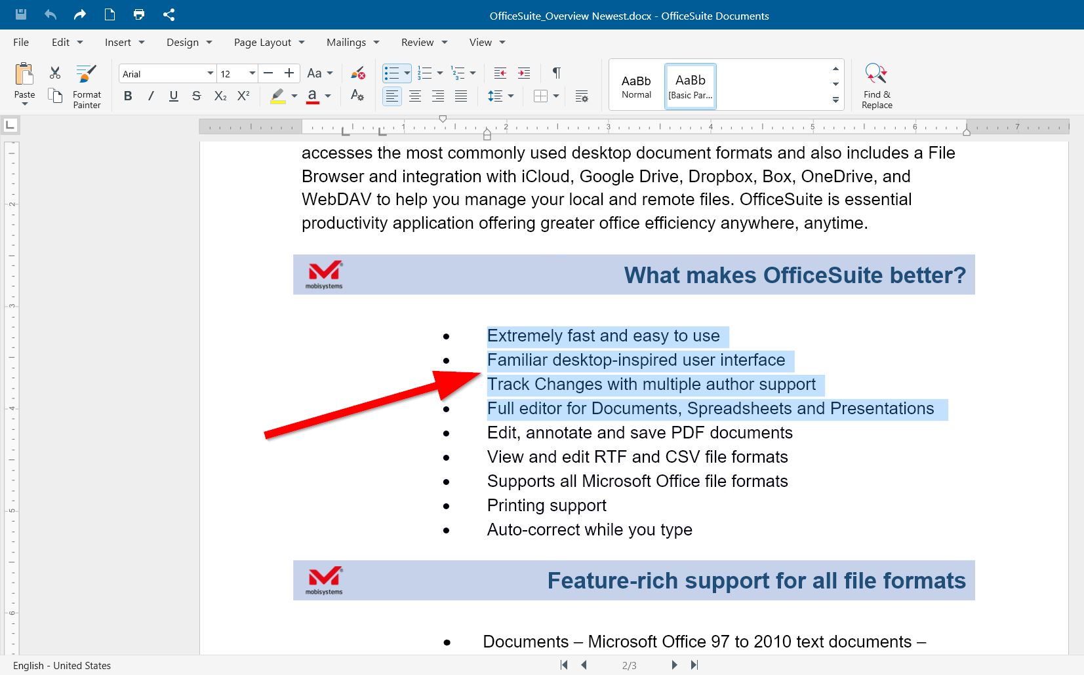The width and height of the screenshot is (1084, 675).
Task: Increase the paragraph indent
Action: coord(524,73)
